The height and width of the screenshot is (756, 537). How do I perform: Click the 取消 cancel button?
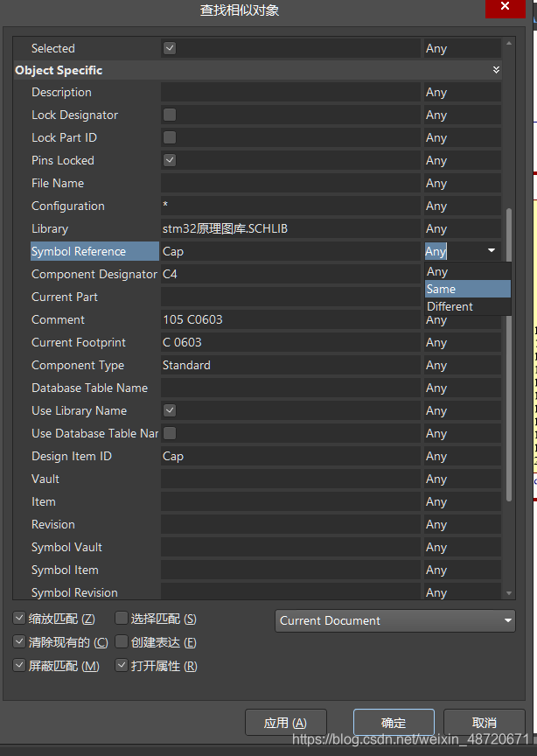484,723
